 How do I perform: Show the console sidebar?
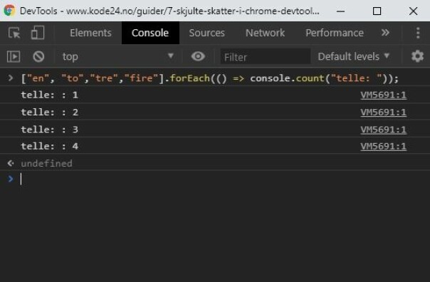point(14,56)
